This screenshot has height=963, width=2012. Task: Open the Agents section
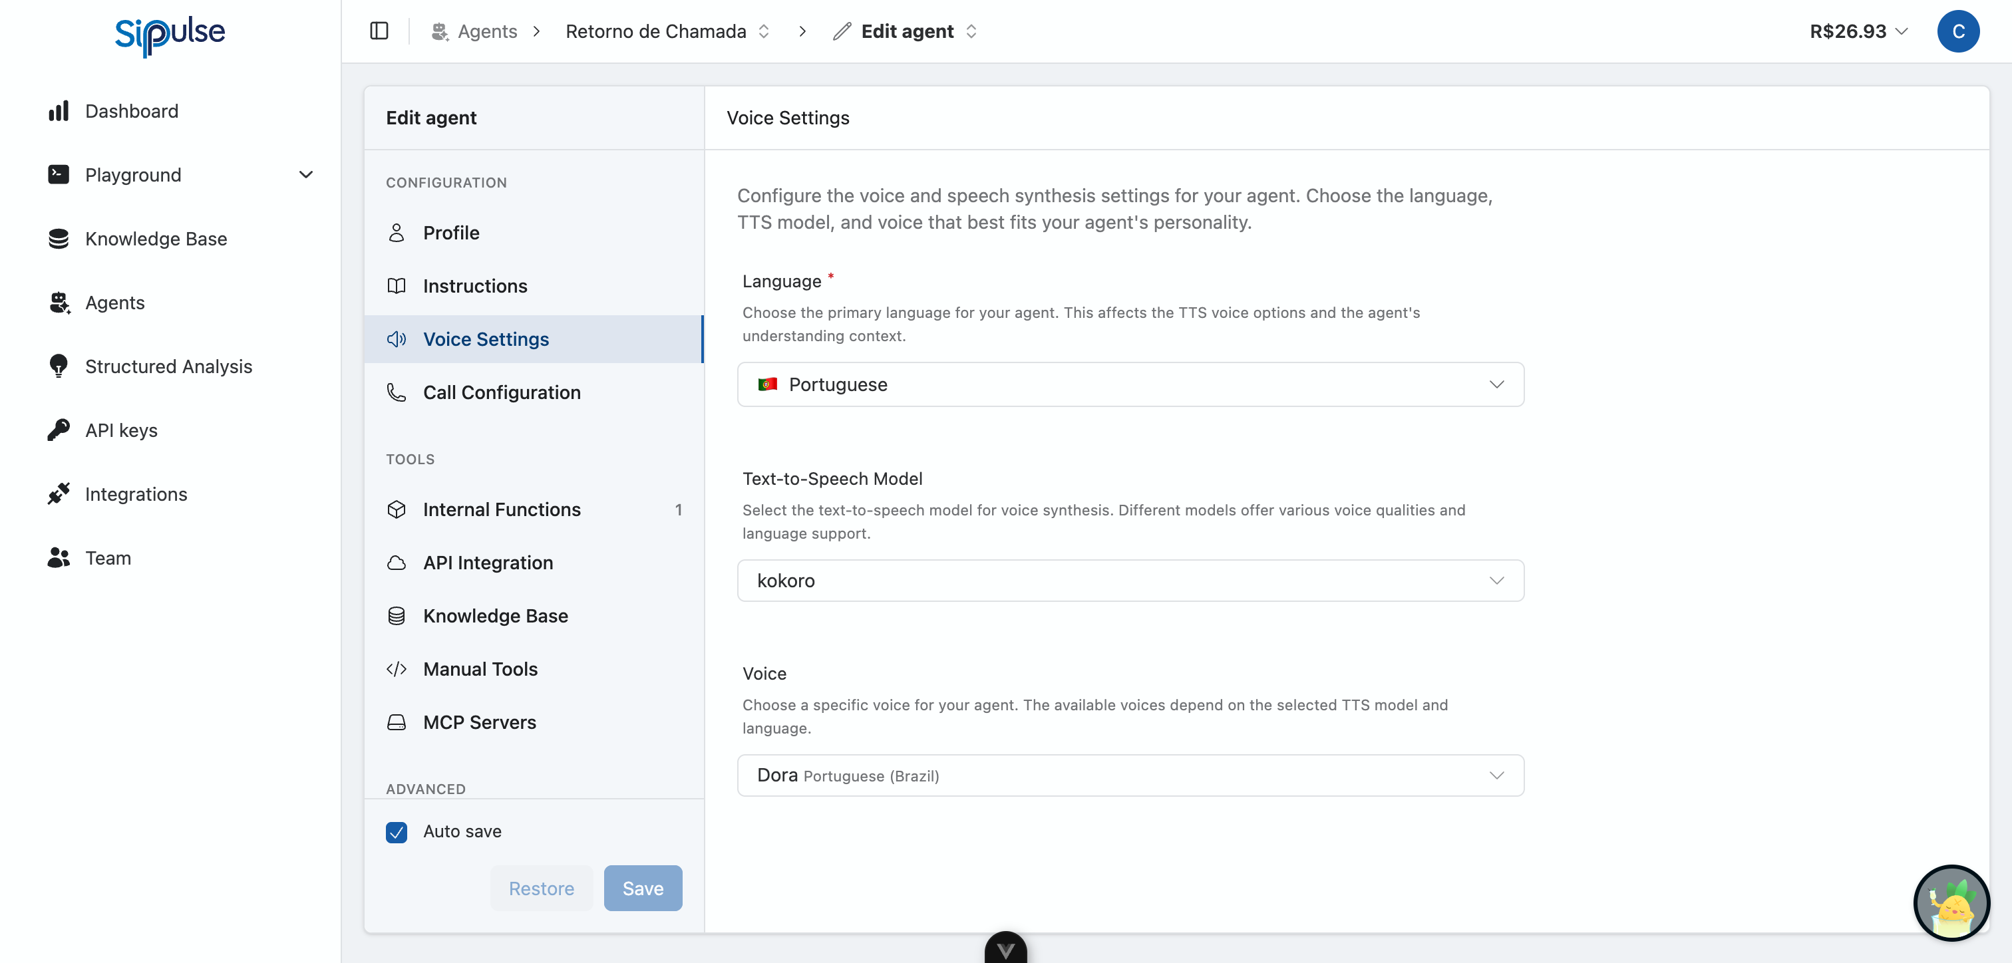(115, 303)
